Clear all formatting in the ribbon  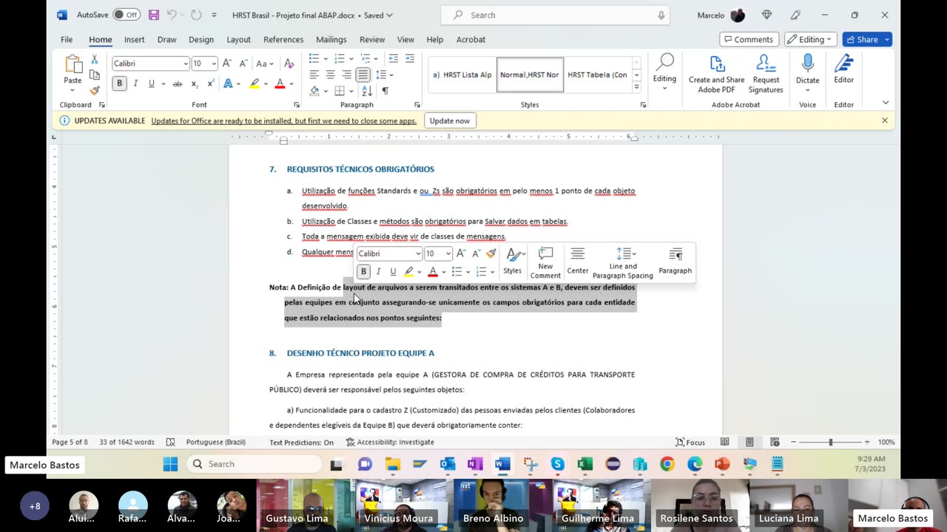289,64
